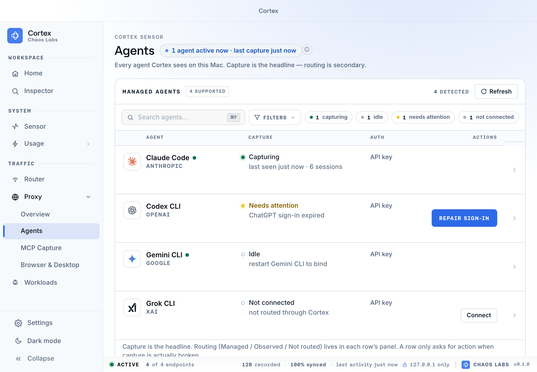The image size is (537, 372).
Task: Expand the Grok CLI row chevron
Action: (515, 315)
